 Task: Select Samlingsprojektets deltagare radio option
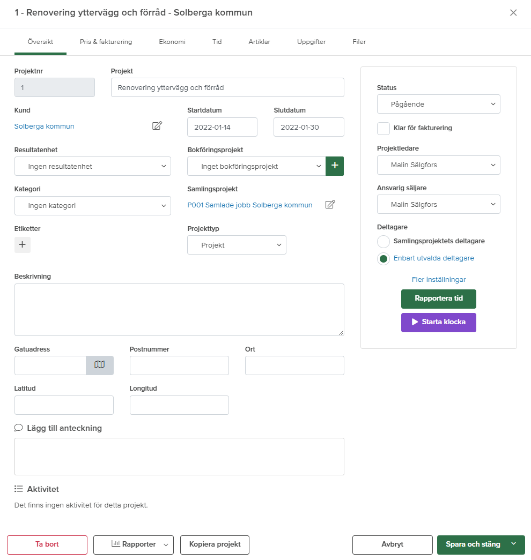(x=383, y=241)
